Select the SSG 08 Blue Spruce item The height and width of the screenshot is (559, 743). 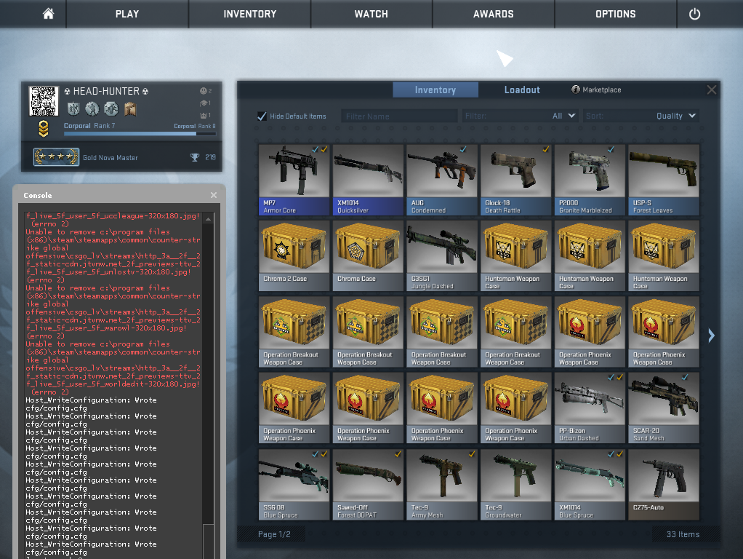[x=294, y=485]
